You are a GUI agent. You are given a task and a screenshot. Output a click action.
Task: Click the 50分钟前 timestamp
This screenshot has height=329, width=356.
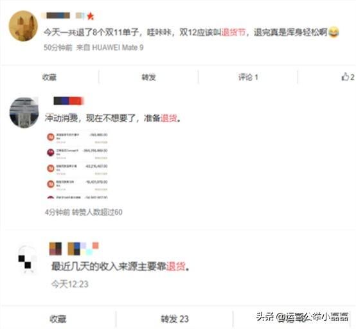click(x=58, y=48)
